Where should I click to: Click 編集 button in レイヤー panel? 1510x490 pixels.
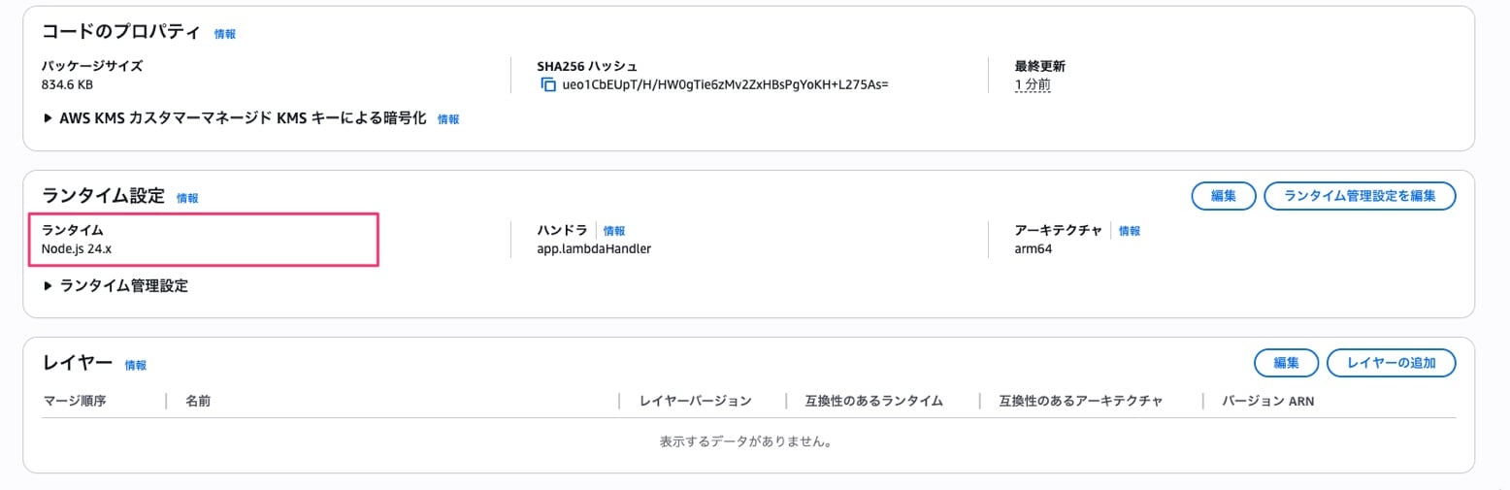coord(1286,363)
